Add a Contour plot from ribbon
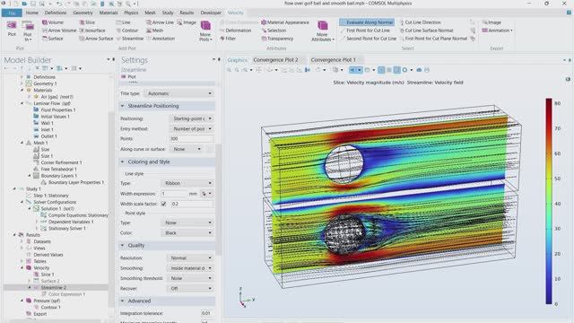This screenshot has height=323, width=574. click(x=127, y=31)
